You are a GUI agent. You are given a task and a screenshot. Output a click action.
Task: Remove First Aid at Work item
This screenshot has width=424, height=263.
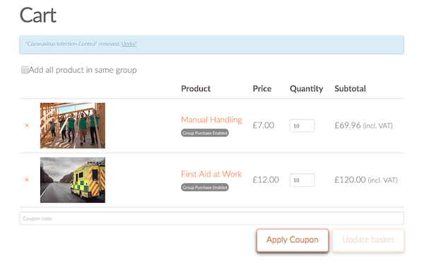tap(27, 180)
